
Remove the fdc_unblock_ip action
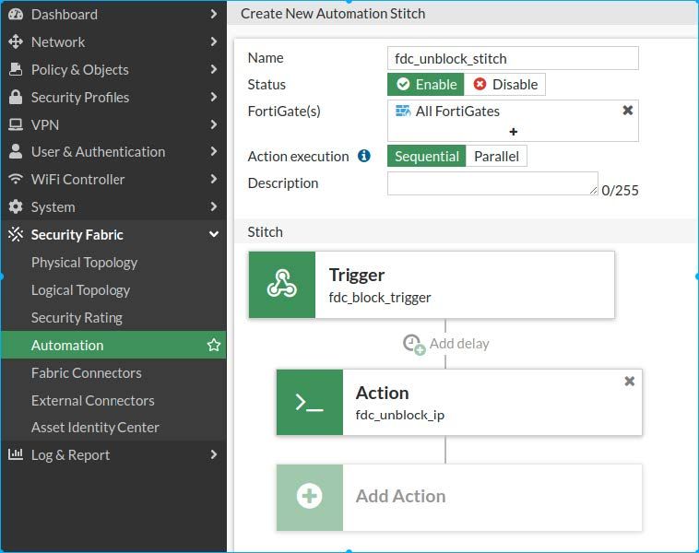click(630, 382)
